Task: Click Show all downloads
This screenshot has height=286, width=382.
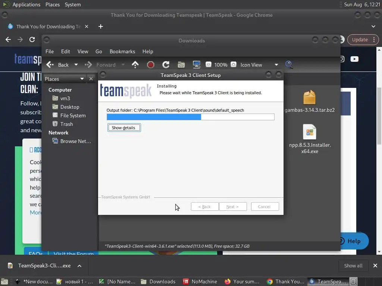Action: pos(353,266)
